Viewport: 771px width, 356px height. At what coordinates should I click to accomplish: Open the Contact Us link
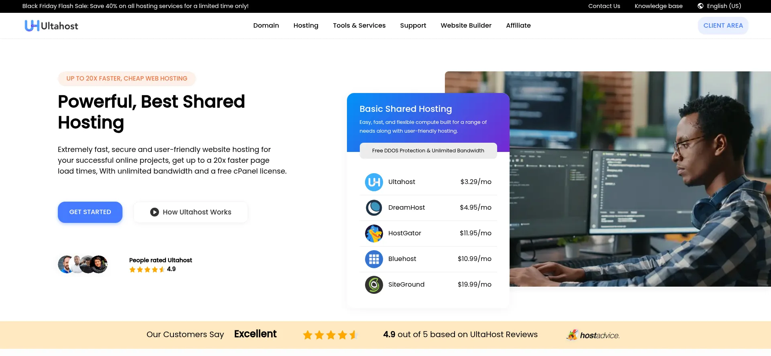(x=604, y=6)
